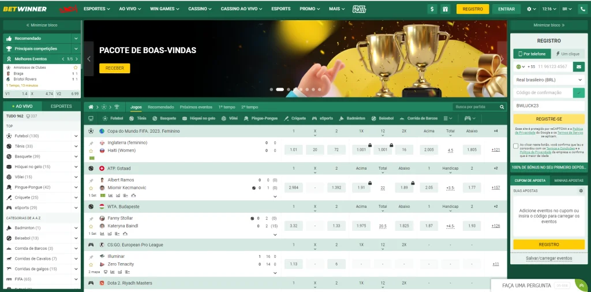Open header settings gear dropdown
591x292 pixels.
pos(532,9)
